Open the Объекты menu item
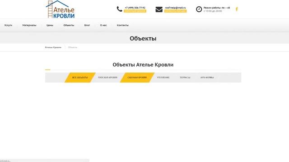Screen dimensions: 289x162 point(69,25)
